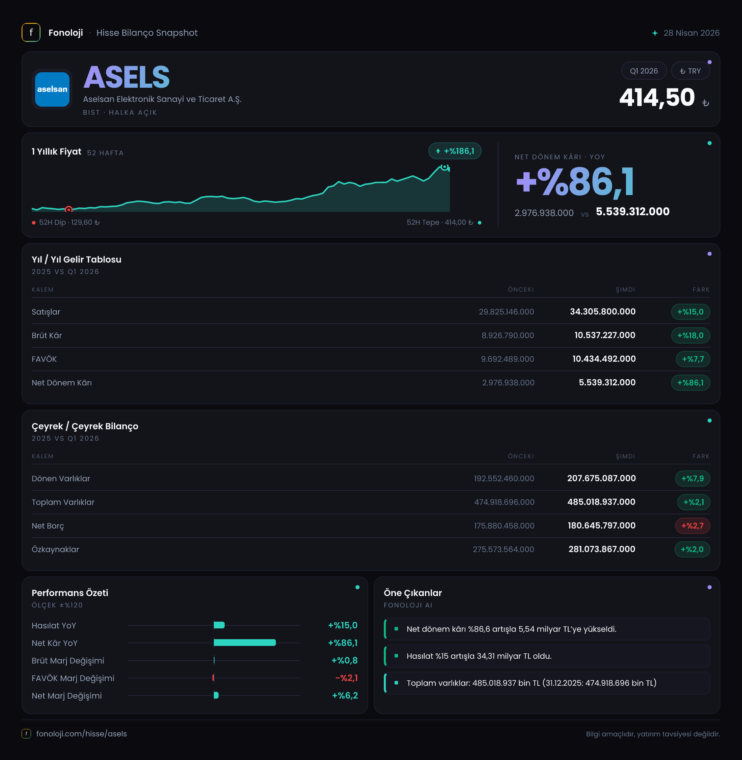Screen dimensions: 742x760
Task: Click the Fonoloji brand name
Action: [65, 33]
